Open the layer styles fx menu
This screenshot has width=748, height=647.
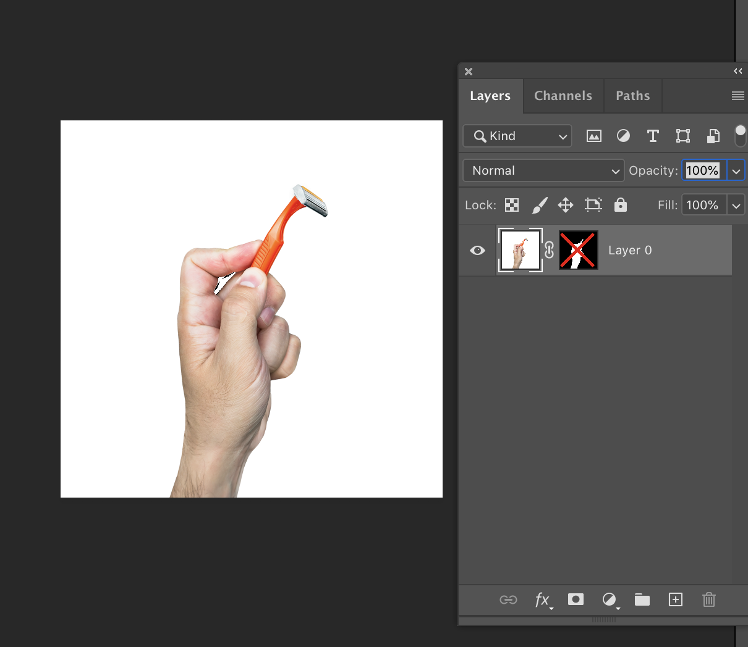click(x=542, y=599)
